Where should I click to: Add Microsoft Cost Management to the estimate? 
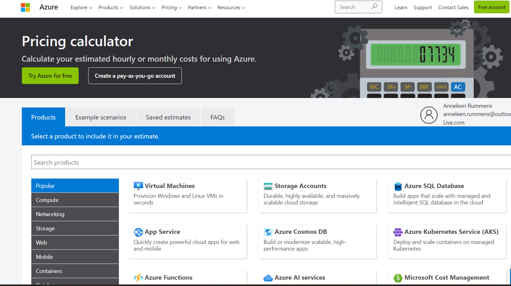click(447, 277)
